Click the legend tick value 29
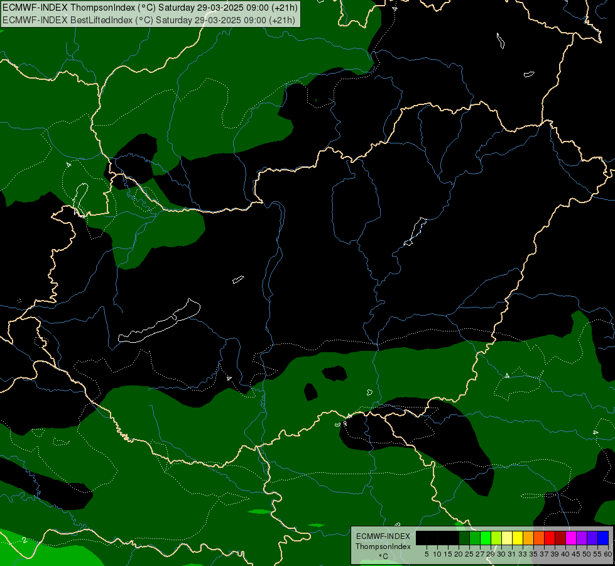615x566 pixels. coord(490,554)
